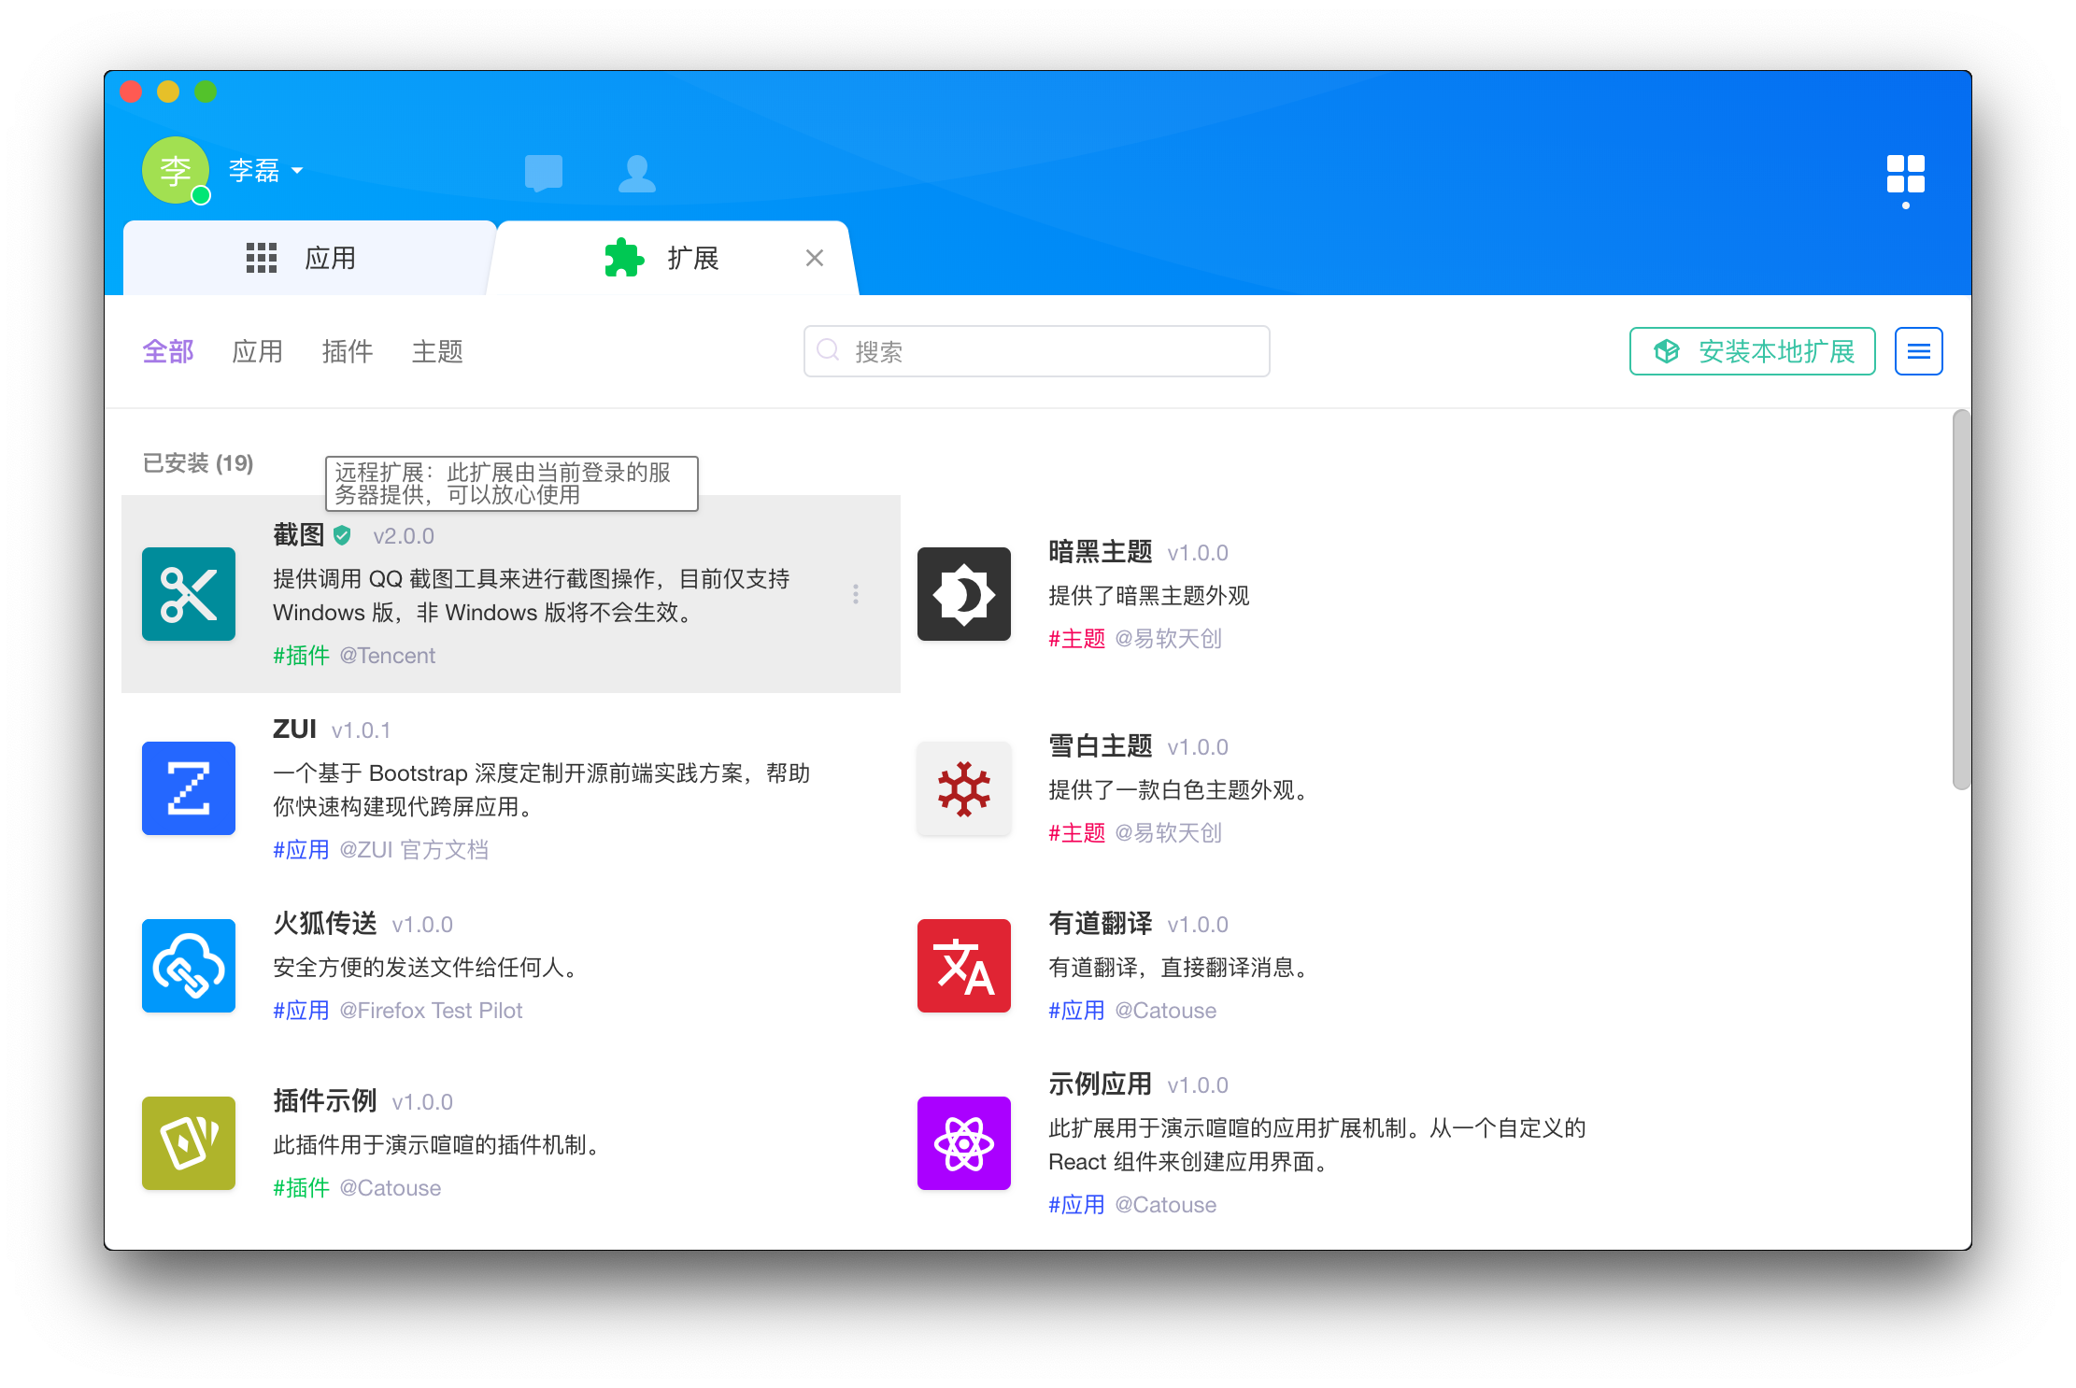
Task: Open the chat messages icon
Action: point(543,173)
